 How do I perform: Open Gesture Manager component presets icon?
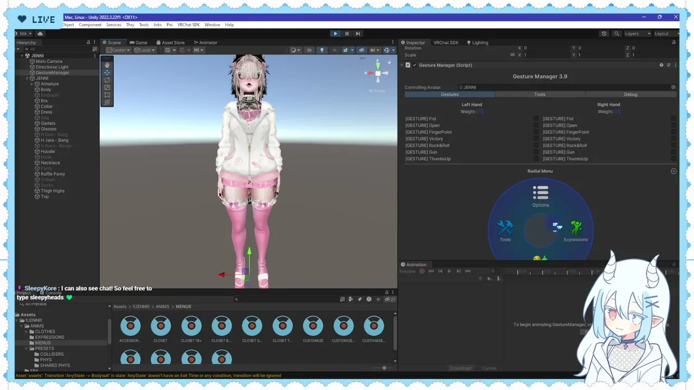668,65
